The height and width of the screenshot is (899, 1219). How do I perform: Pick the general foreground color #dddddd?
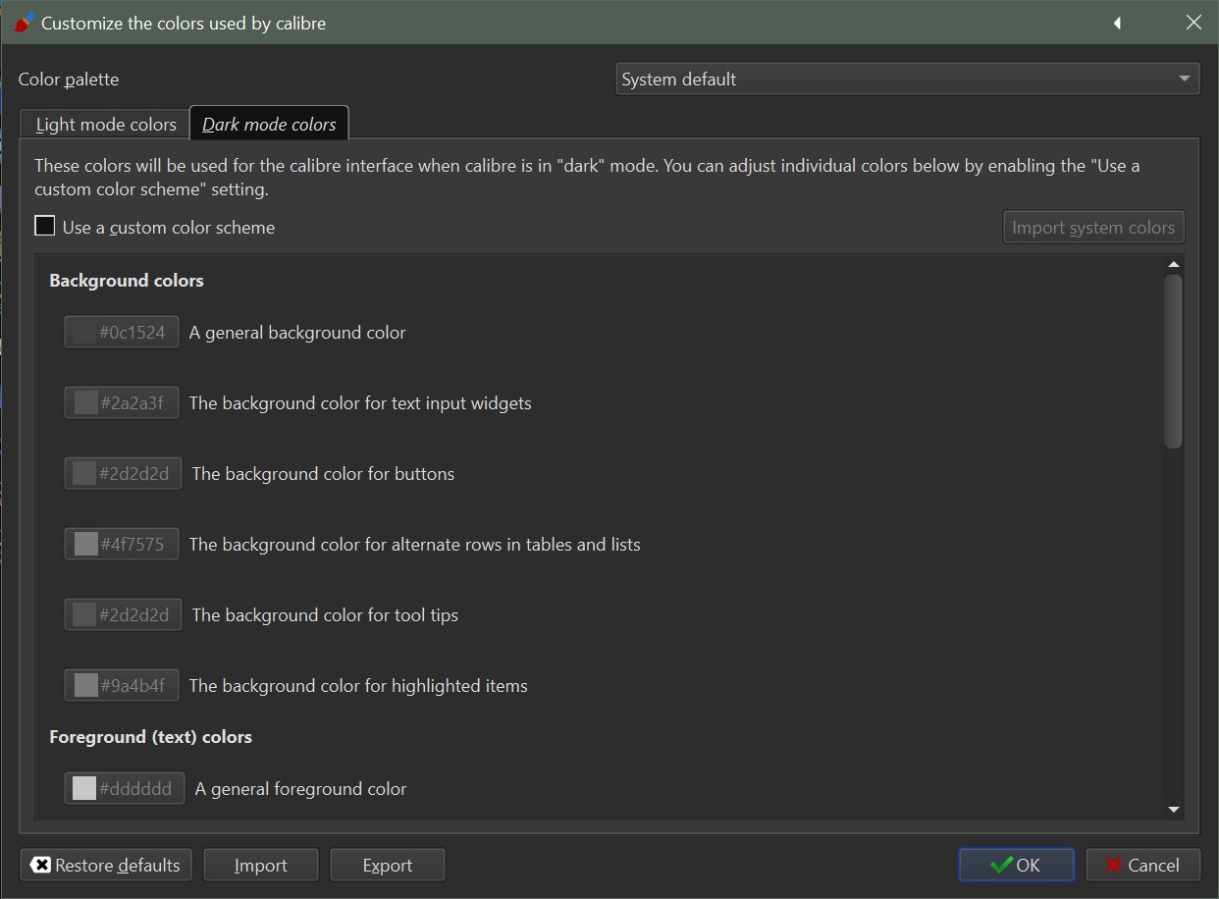[125, 788]
